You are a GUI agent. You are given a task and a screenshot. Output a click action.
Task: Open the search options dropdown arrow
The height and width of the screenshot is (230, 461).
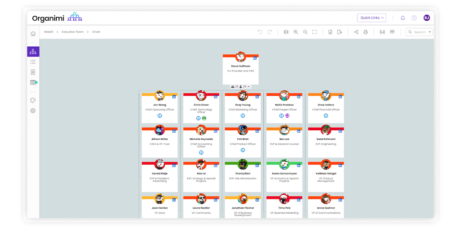[x=430, y=32]
